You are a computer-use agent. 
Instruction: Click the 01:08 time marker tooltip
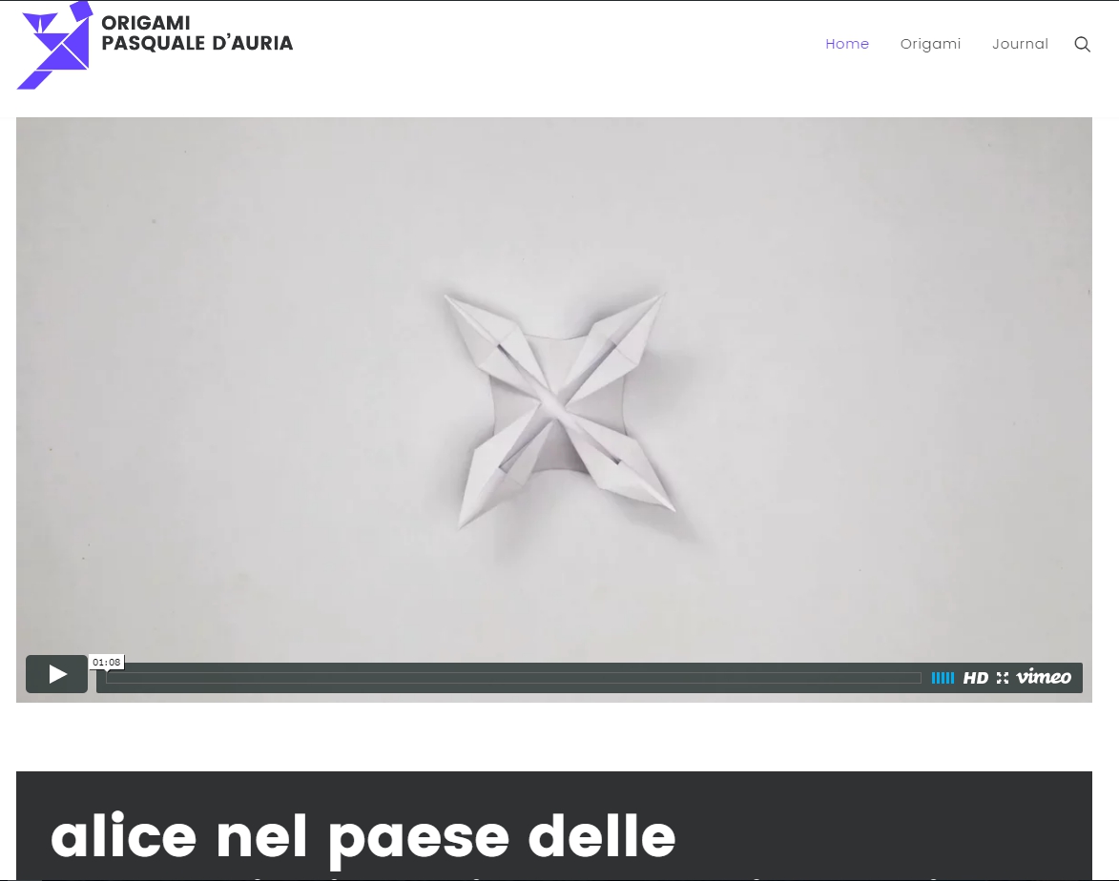point(106,662)
